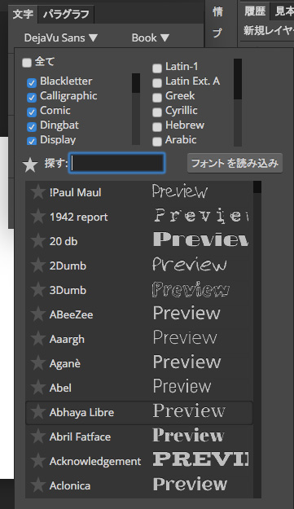The height and width of the screenshot is (509, 294).
Task: Choose the Aaargh font name
Action: 67,340
